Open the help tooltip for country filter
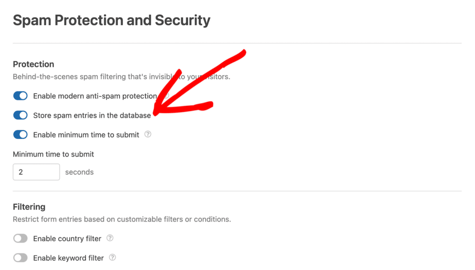475x270 pixels. (110, 238)
